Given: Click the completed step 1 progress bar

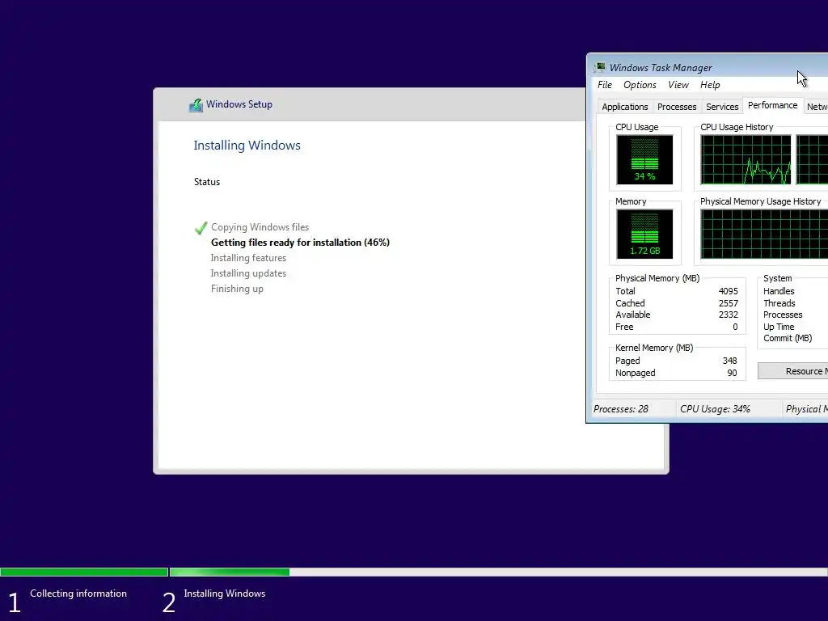Looking at the screenshot, I should pos(84,572).
